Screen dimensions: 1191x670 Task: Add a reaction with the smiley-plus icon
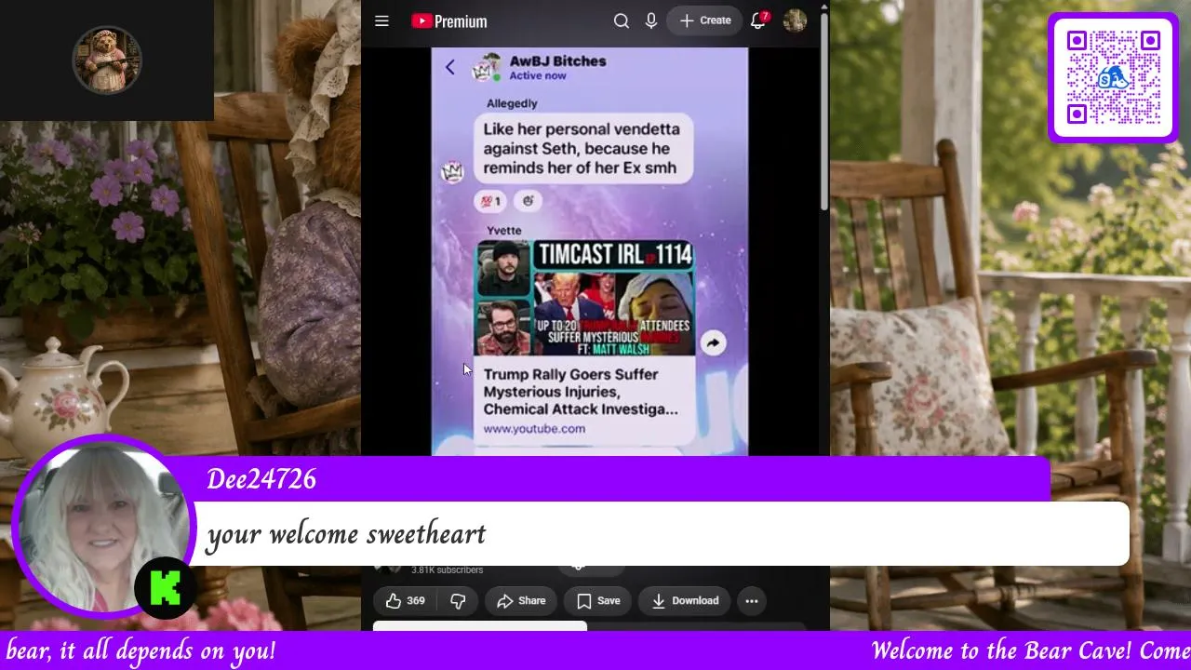coord(529,201)
